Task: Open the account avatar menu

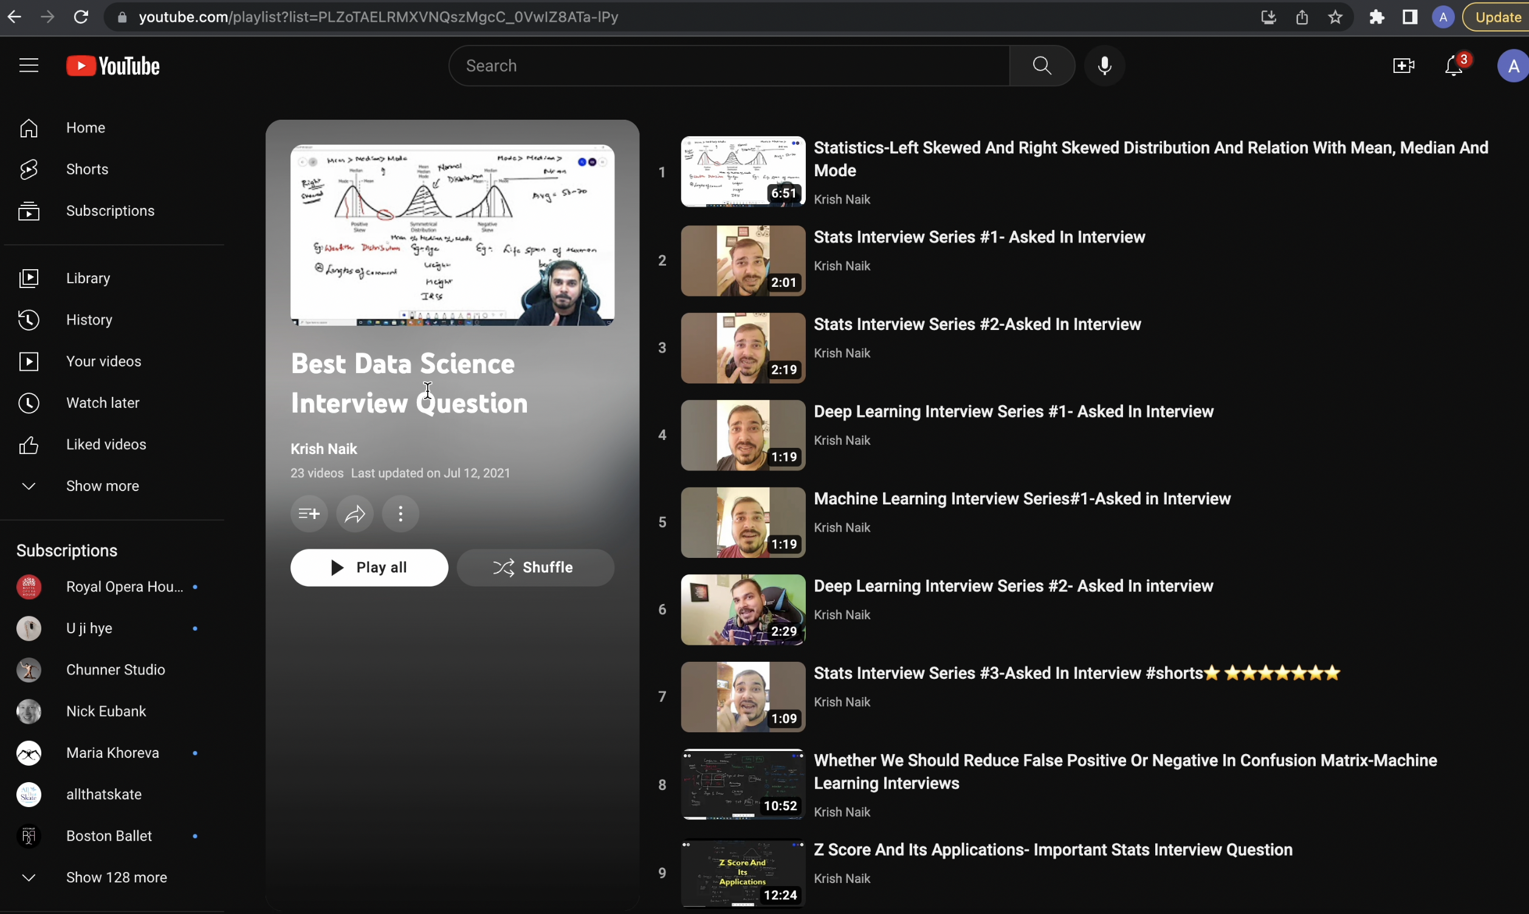Action: click(x=1512, y=66)
